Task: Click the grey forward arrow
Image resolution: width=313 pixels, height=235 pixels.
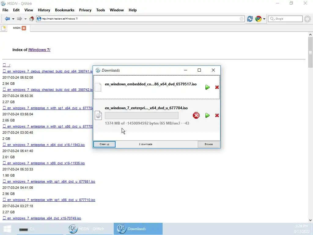Action: coord(19,19)
